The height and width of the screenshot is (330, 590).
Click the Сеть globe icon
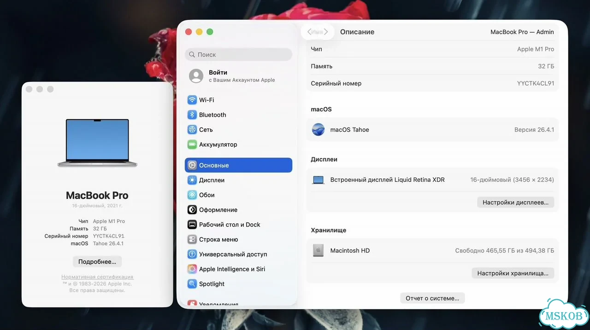point(192,129)
